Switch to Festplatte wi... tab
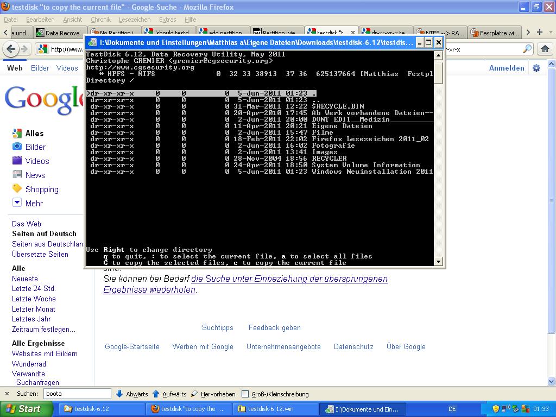Screen dimensions: 556x417 [495, 33]
